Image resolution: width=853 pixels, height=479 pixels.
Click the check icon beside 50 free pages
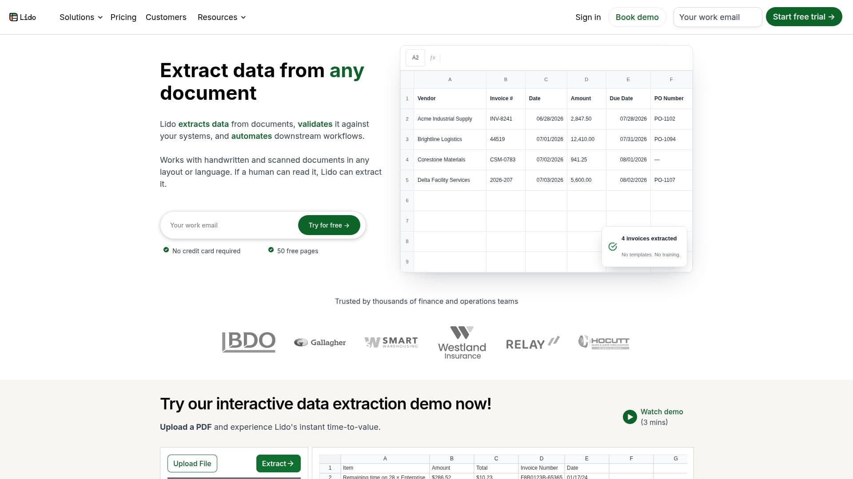[x=271, y=250]
